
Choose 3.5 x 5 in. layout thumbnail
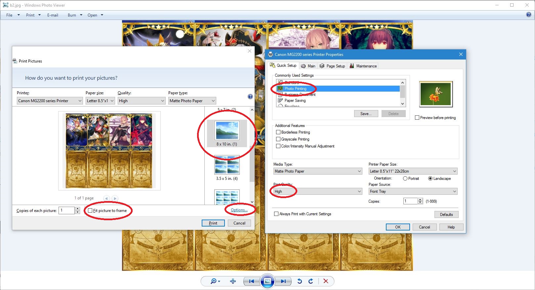pyautogui.click(x=227, y=168)
